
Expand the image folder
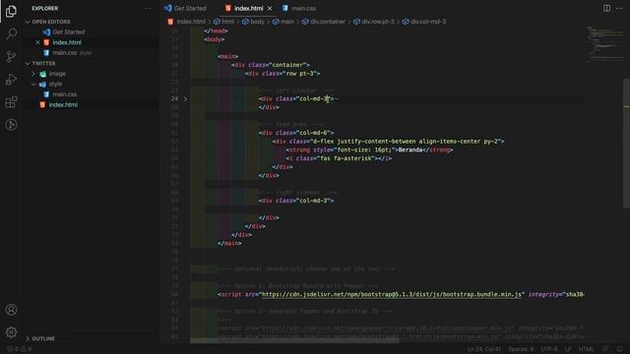[33, 74]
